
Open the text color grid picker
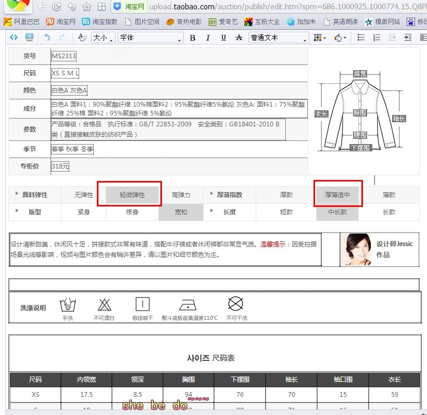click(319, 38)
